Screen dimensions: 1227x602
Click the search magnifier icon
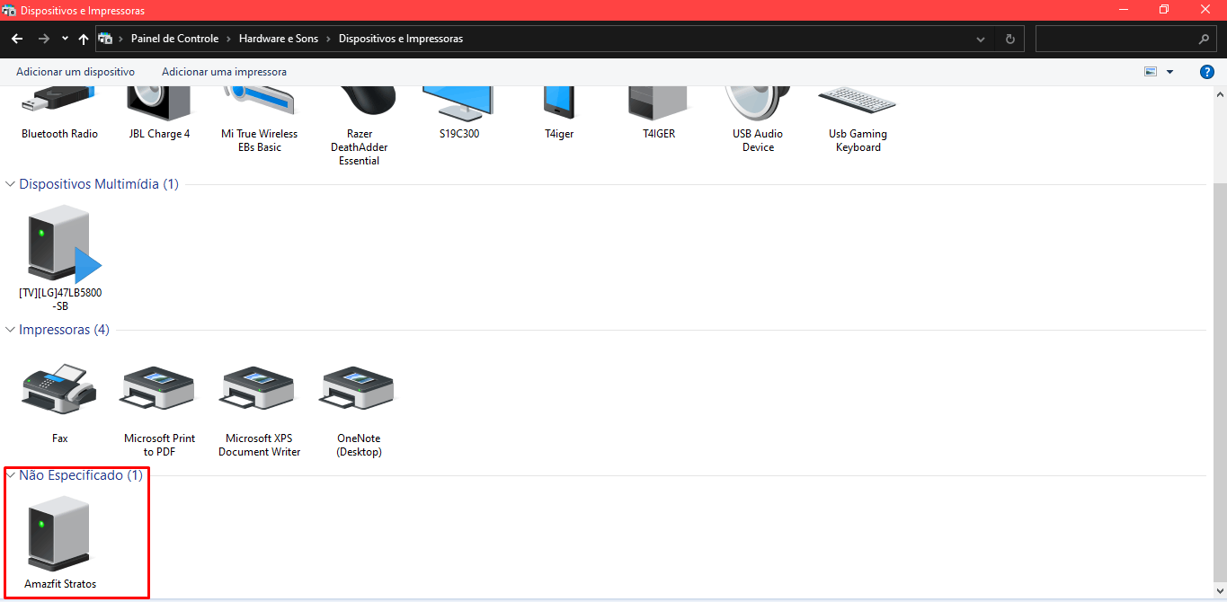(1204, 40)
